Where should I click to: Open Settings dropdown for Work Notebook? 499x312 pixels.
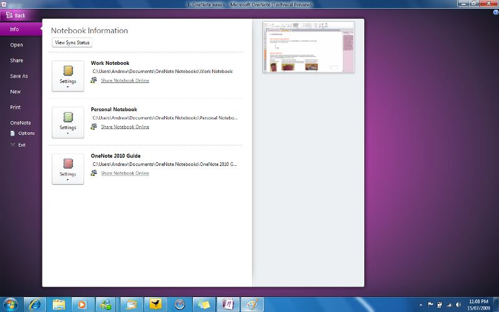[68, 76]
